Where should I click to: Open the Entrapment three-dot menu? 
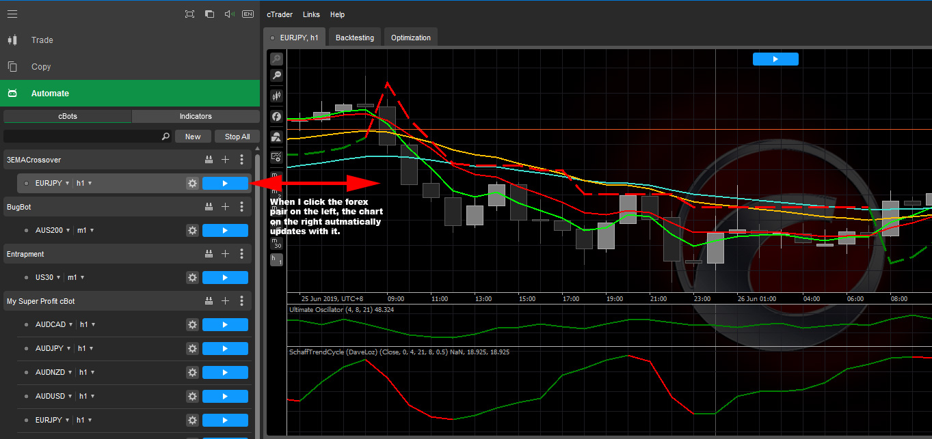pyautogui.click(x=241, y=254)
